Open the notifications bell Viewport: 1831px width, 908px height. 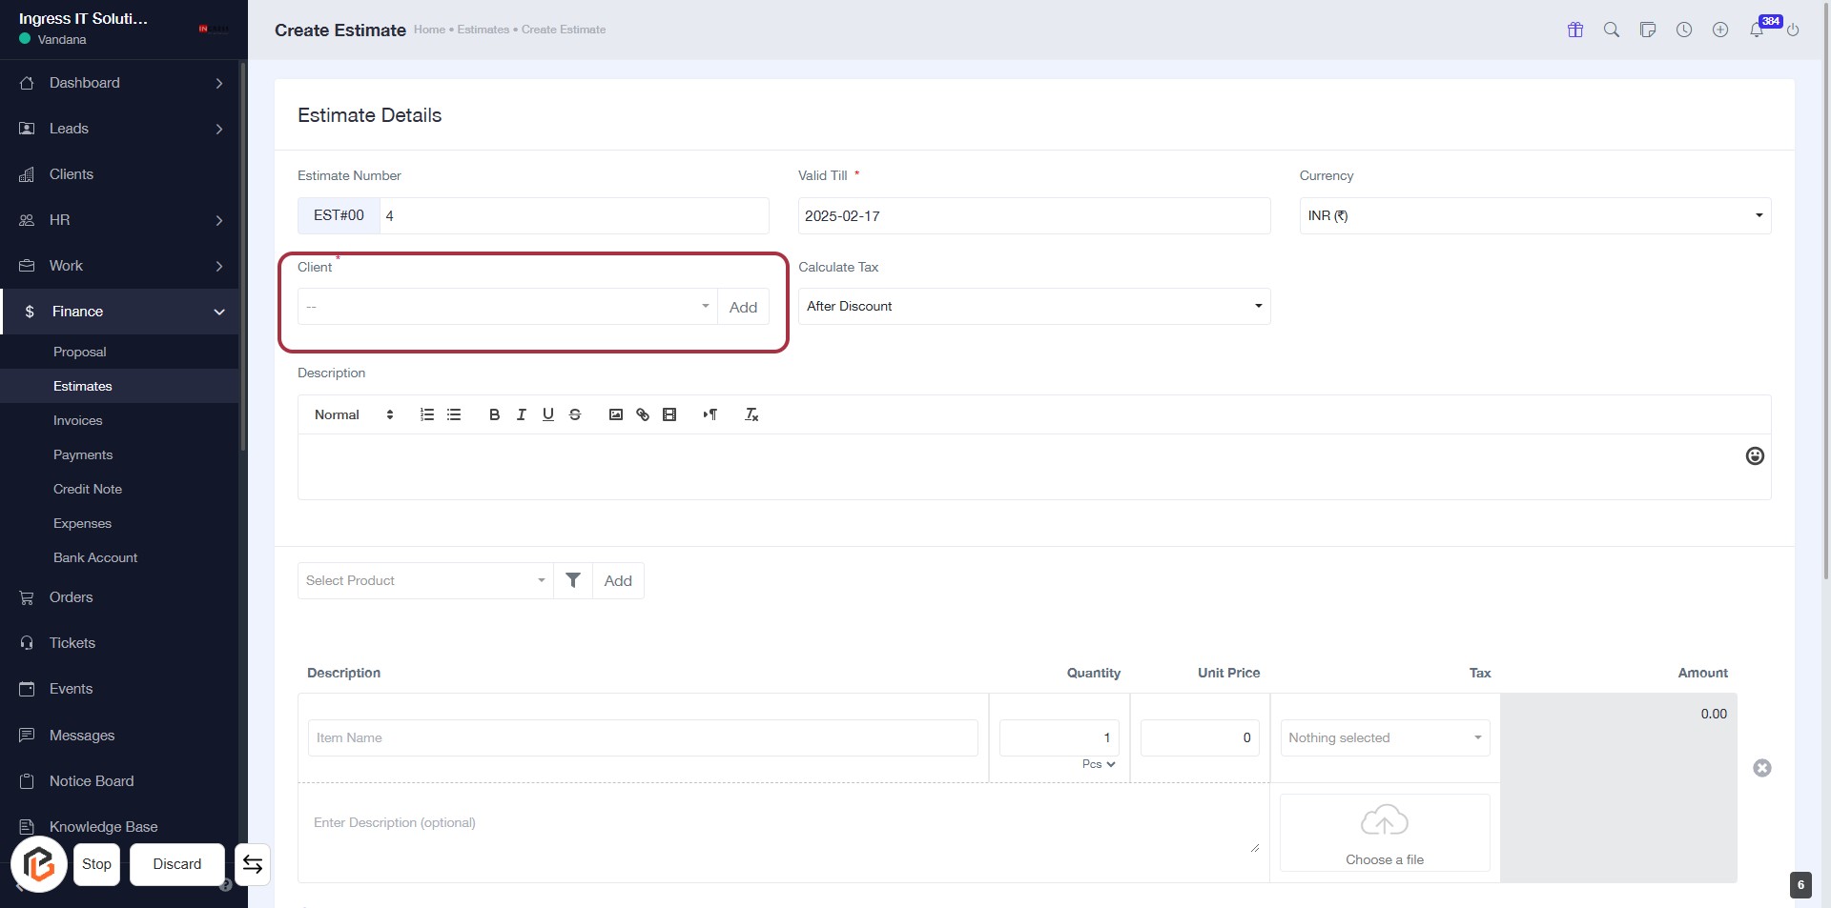(x=1757, y=30)
